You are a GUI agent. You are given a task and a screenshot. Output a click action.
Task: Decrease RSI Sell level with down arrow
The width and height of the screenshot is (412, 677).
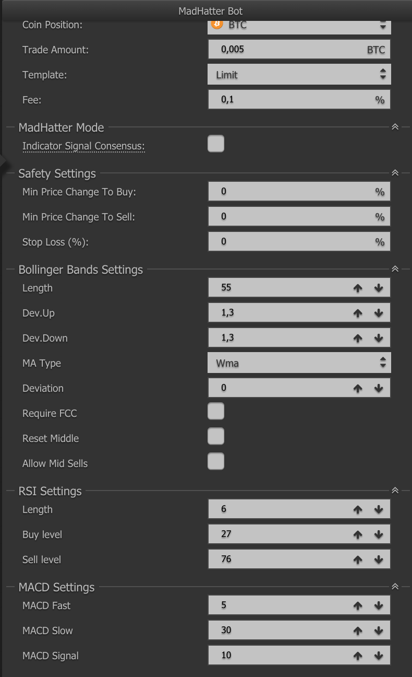(x=379, y=559)
